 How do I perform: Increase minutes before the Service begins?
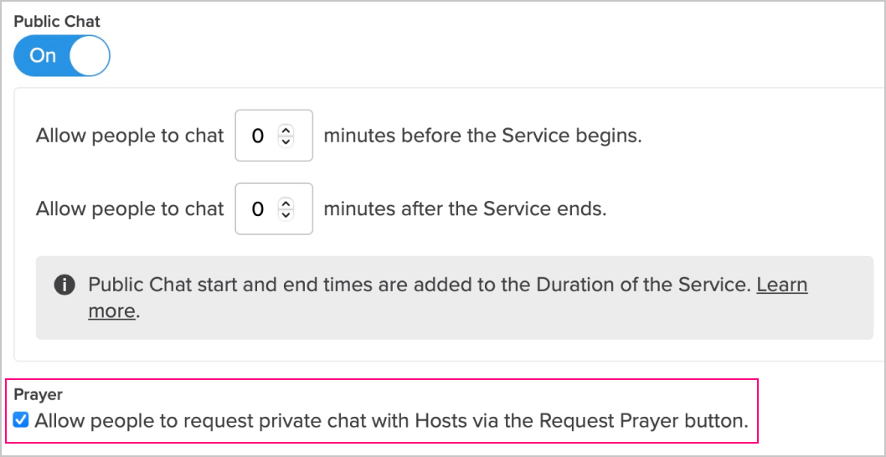pos(286,131)
